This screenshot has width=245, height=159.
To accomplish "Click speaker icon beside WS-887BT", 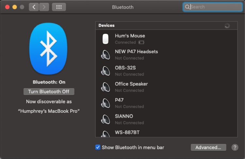I will [x=105, y=134].
